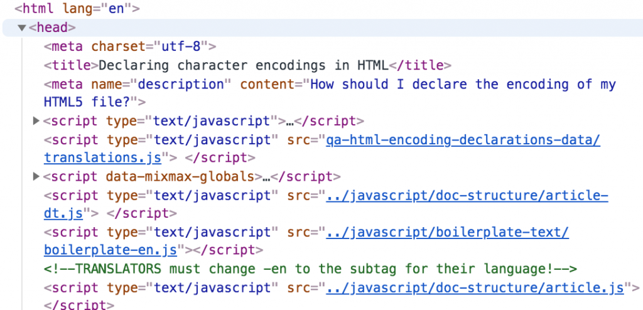The width and height of the screenshot is (643, 310).
Task: Click the ellipsis in the data-mixmax-globals script
Action: [x=267, y=176]
